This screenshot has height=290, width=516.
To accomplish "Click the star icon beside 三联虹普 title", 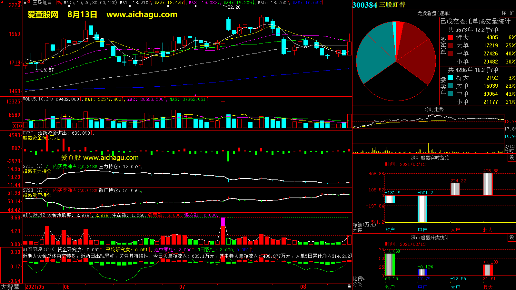I will coord(25,3).
